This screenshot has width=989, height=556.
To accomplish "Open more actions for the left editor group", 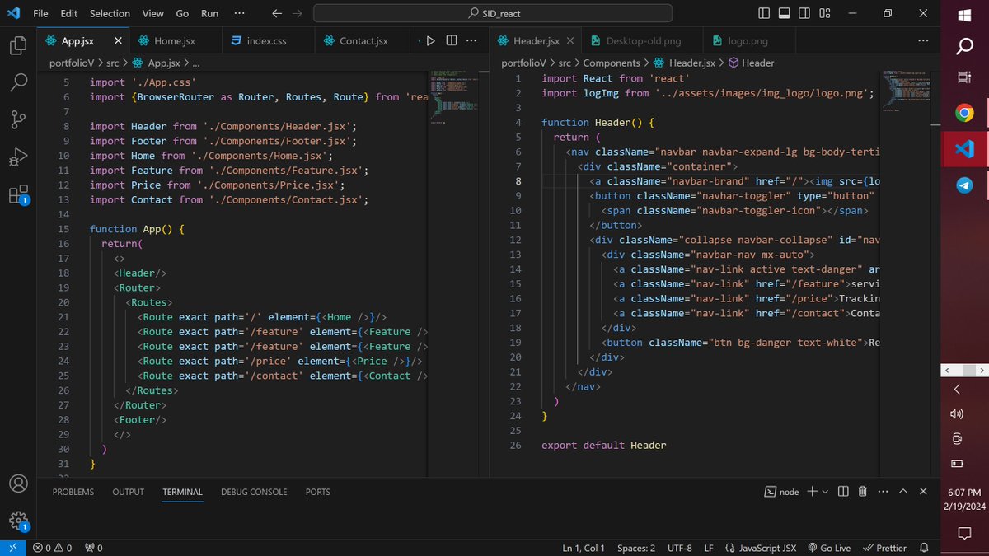I will tap(472, 40).
